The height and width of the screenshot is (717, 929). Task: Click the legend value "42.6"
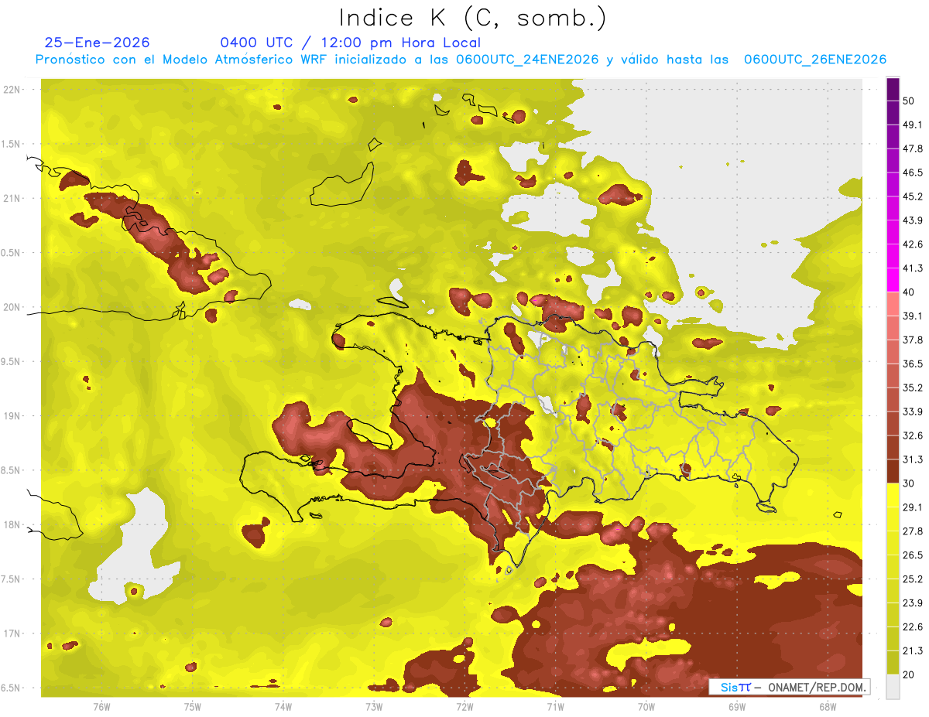click(x=914, y=244)
